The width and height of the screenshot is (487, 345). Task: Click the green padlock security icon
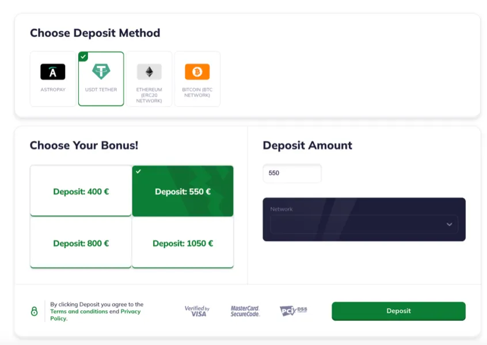click(34, 311)
